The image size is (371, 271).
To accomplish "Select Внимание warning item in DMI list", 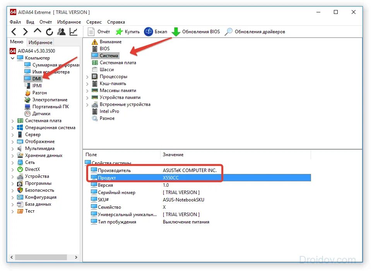I will pyautogui.click(x=106, y=42).
